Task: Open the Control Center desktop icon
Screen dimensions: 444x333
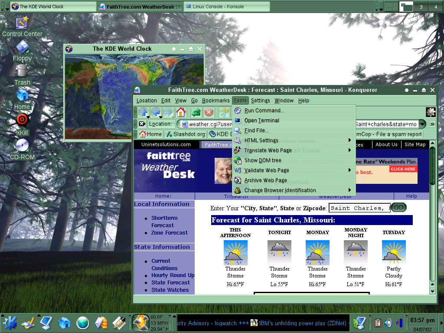Action: (x=22, y=27)
